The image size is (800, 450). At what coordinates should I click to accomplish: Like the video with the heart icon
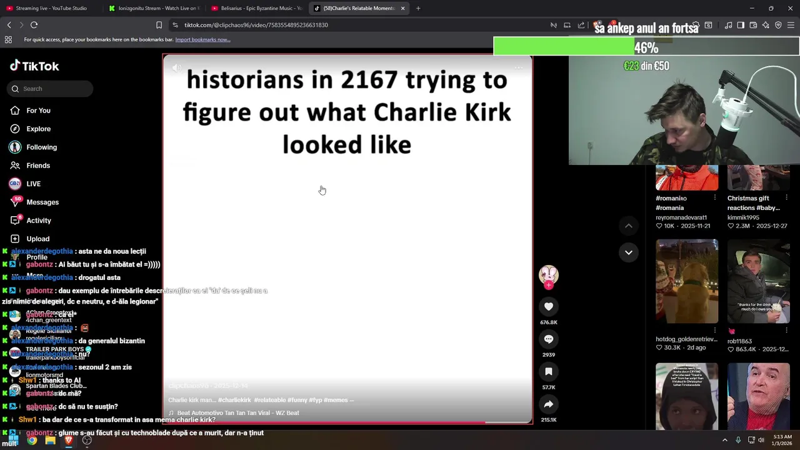(549, 306)
